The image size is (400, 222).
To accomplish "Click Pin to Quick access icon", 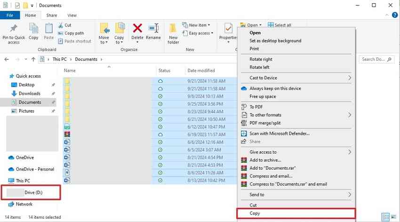I will pyautogui.click(x=14, y=29).
